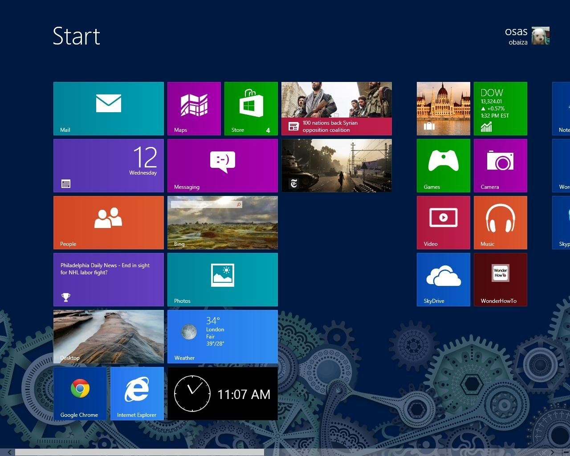The height and width of the screenshot is (456, 570).
Task: Open the Weather tile showing London
Action: coord(223,337)
